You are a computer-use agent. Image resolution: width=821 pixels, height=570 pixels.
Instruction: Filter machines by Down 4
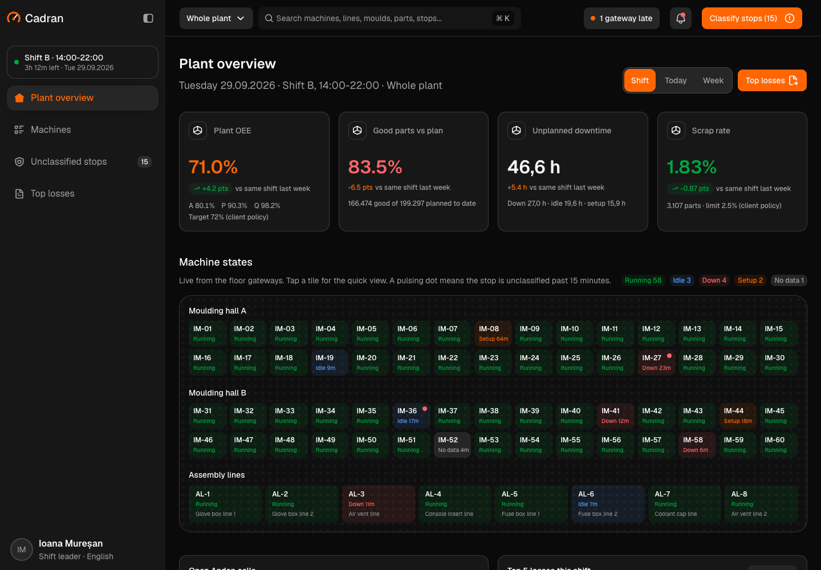tap(714, 280)
